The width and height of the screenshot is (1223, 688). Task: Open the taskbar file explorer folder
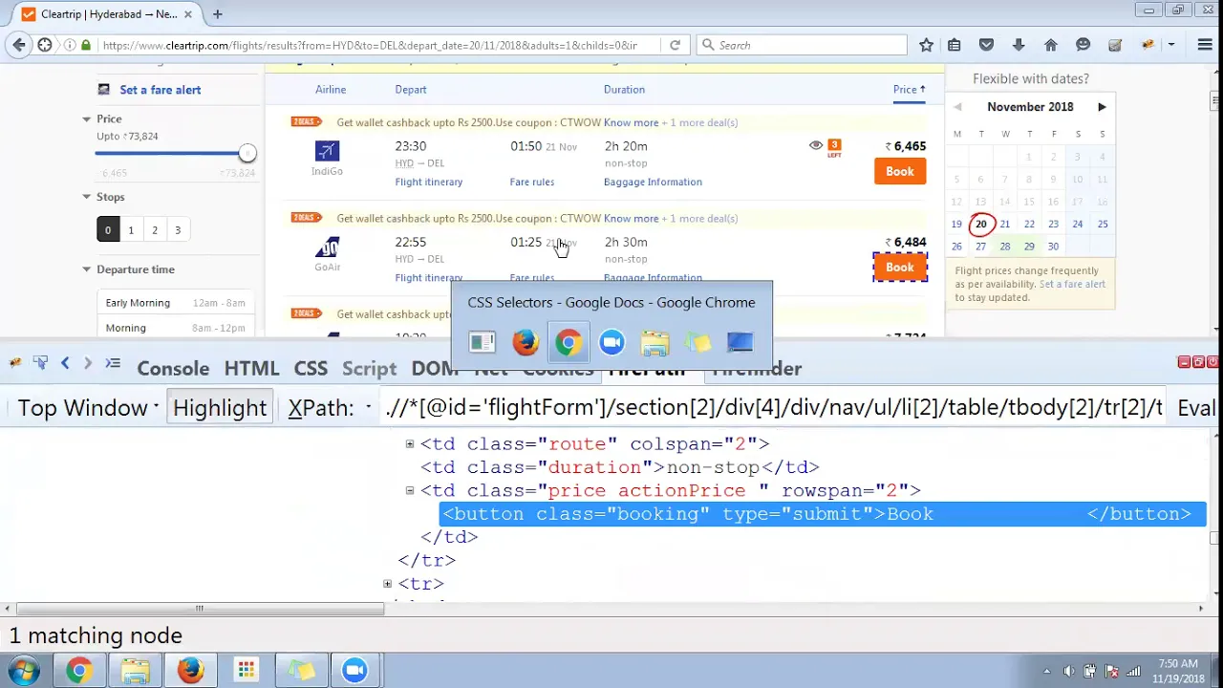pyautogui.click(x=135, y=671)
